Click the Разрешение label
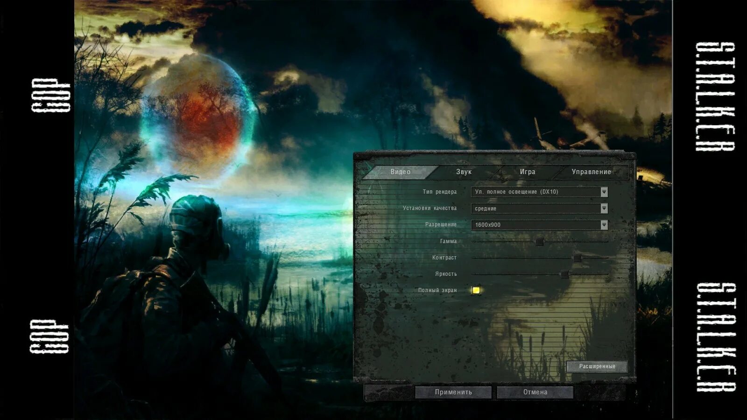Image resolution: width=747 pixels, height=420 pixels. pyautogui.click(x=441, y=224)
